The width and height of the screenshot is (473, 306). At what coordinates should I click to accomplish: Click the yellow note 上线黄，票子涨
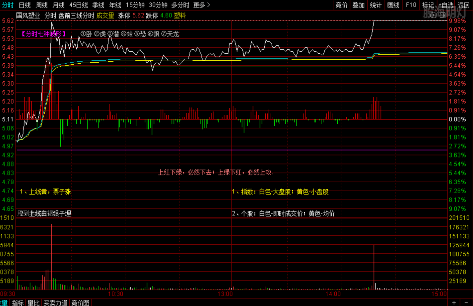click(45, 192)
